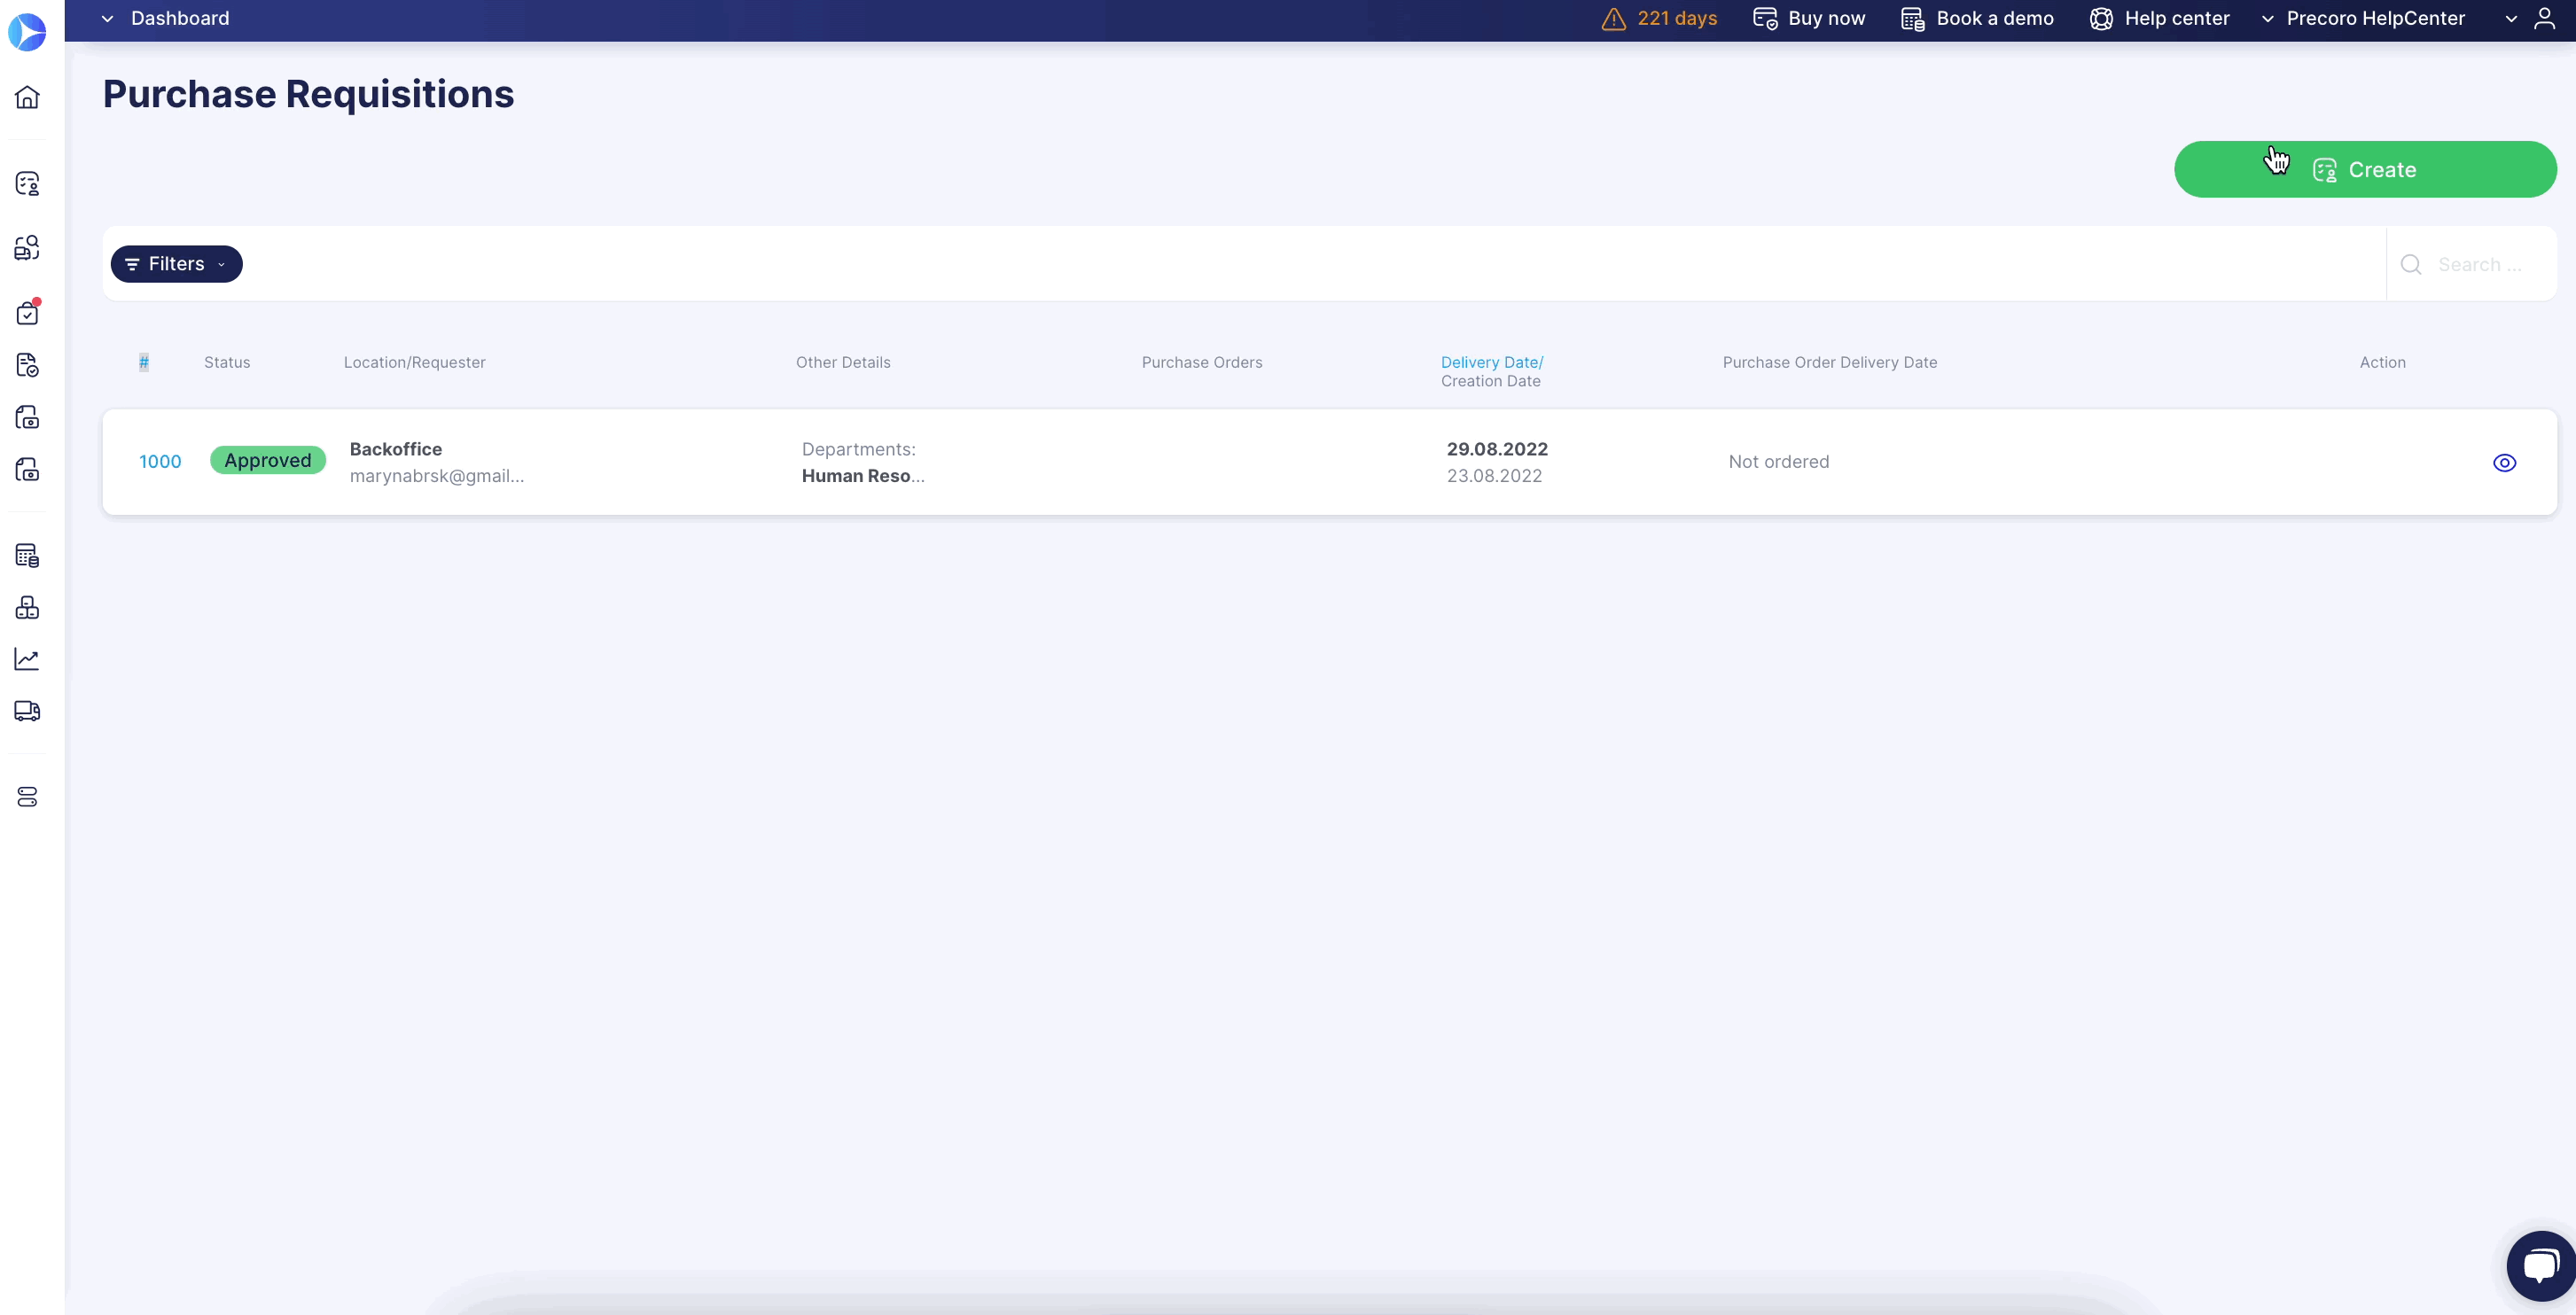Click the green Create button
Screen dimensions: 2576x1315
click(2365, 168)
